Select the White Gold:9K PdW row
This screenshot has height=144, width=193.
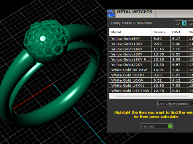click(x=151, y=70)
